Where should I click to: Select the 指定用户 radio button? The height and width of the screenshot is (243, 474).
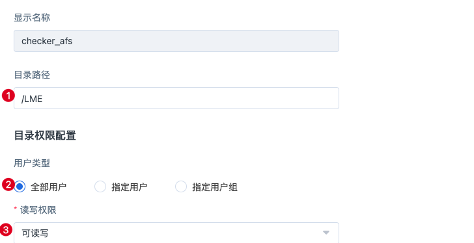(x=100, y=186)
